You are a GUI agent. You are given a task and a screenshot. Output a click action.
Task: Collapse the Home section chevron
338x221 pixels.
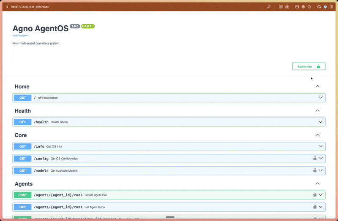[x=318, y=86]
